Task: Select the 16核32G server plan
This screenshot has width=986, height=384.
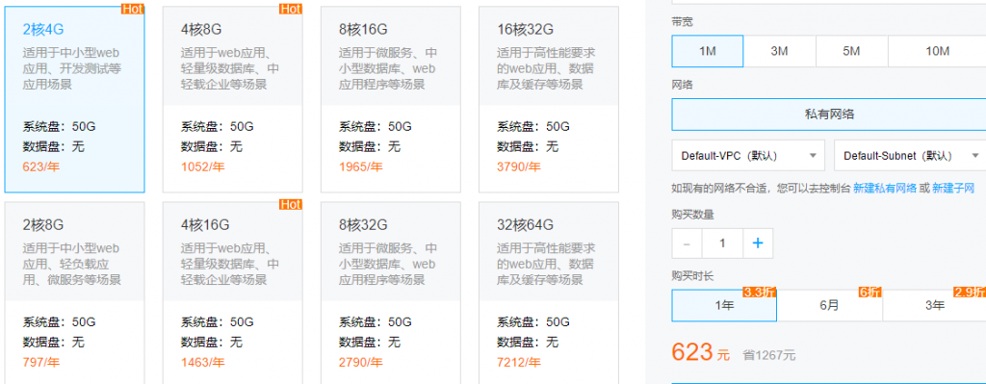Action: [548, 99]
